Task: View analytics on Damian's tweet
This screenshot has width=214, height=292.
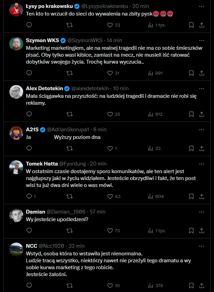Action: [x=157, y=231]
